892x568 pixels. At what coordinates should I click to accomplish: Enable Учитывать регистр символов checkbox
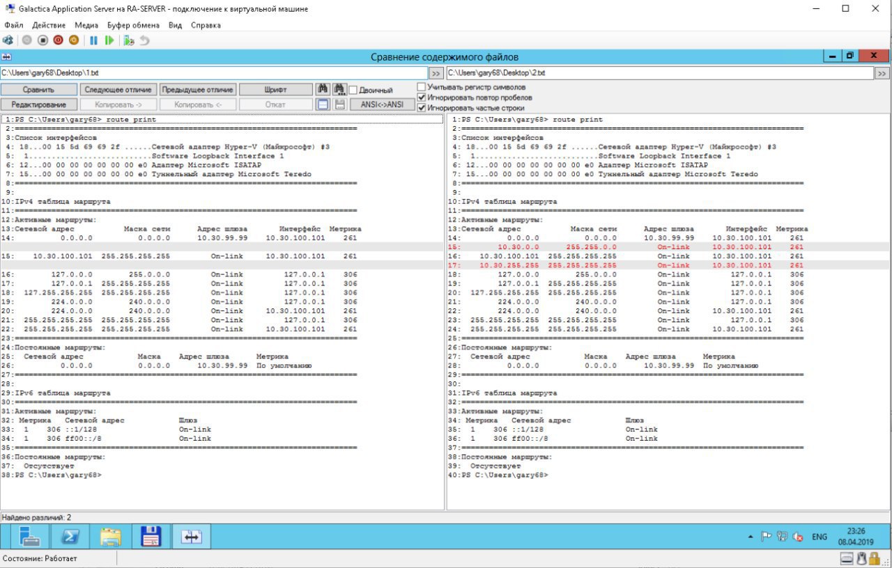pyautogui.click(x=421, y=87)
